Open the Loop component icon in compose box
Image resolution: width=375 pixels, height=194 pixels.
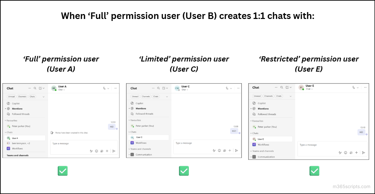pos(101,151)
